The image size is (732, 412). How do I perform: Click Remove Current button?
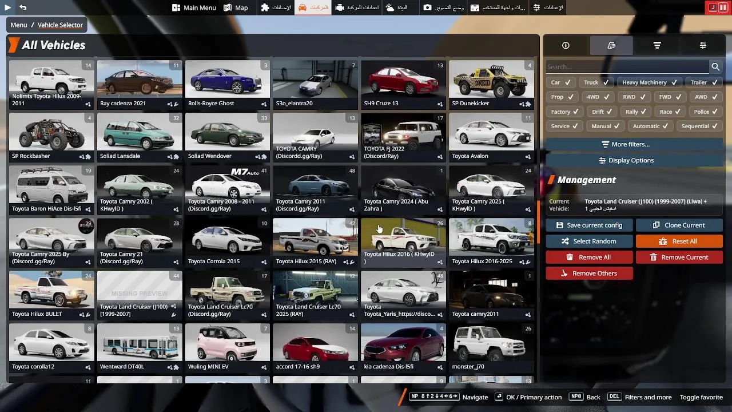679,257
